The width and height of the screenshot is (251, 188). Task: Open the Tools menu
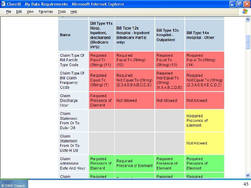[62, 12]
